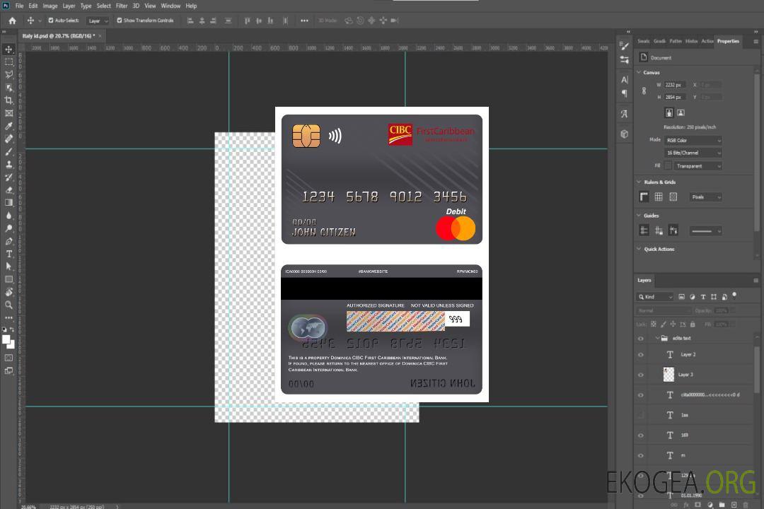Viewport: 764px width, 509px height.
Task: Select the Crop tool
Action: (x=9, y=100)
